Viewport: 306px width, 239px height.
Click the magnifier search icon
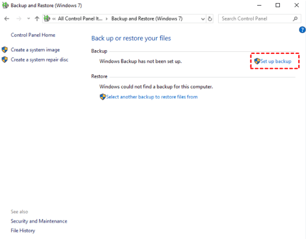pos(295,18)
